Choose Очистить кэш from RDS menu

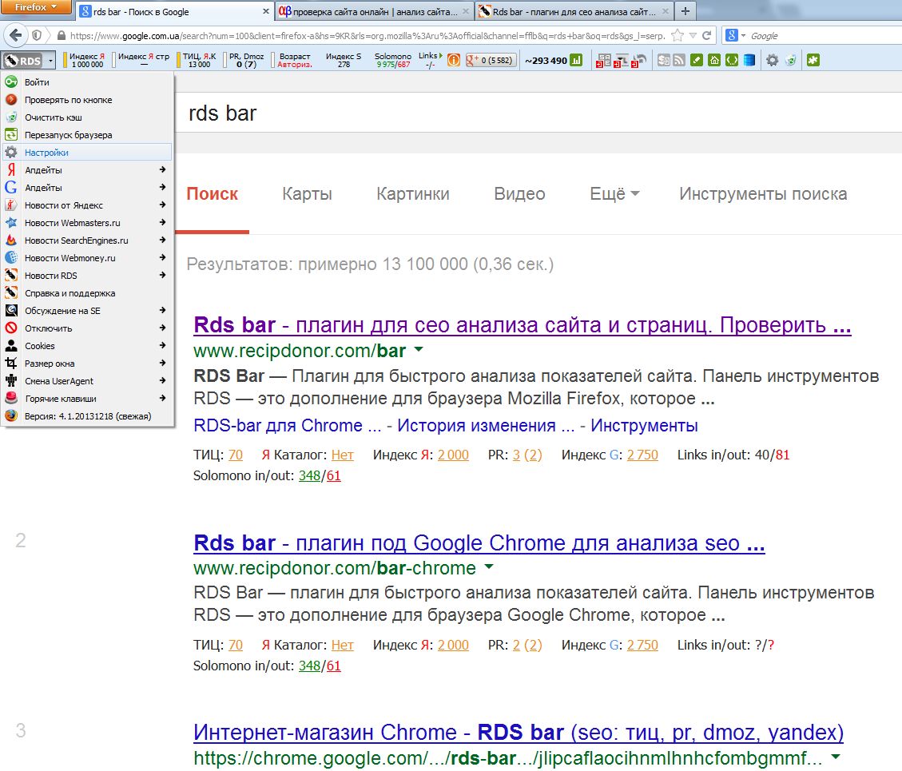click(x=53, y=117)
